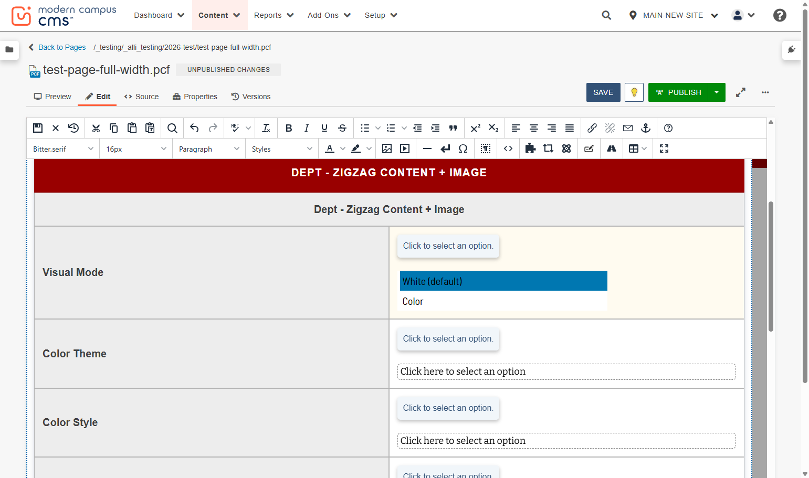Image resolution: width=809 pixels, height=478 pixels.
Task: Switch to the Source tab
Action: click(141, 97)
